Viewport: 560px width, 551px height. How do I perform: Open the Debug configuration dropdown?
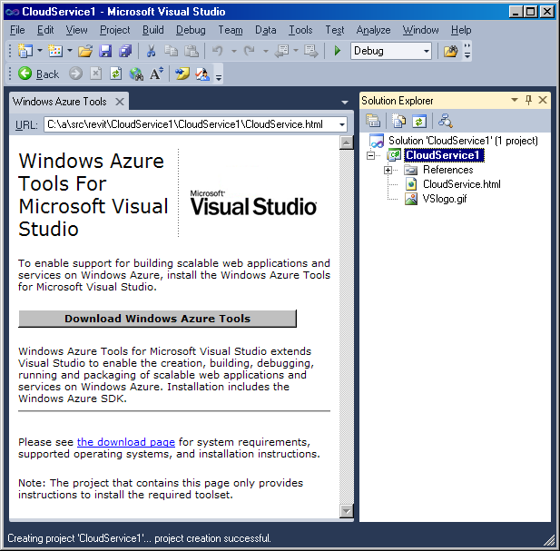tap(426, 51)
